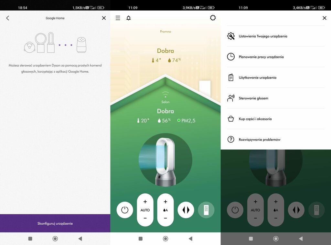Tap the Salon room label with Wi-Fi icon
This screenshot has width=331, height=245.
pos(165,97)
